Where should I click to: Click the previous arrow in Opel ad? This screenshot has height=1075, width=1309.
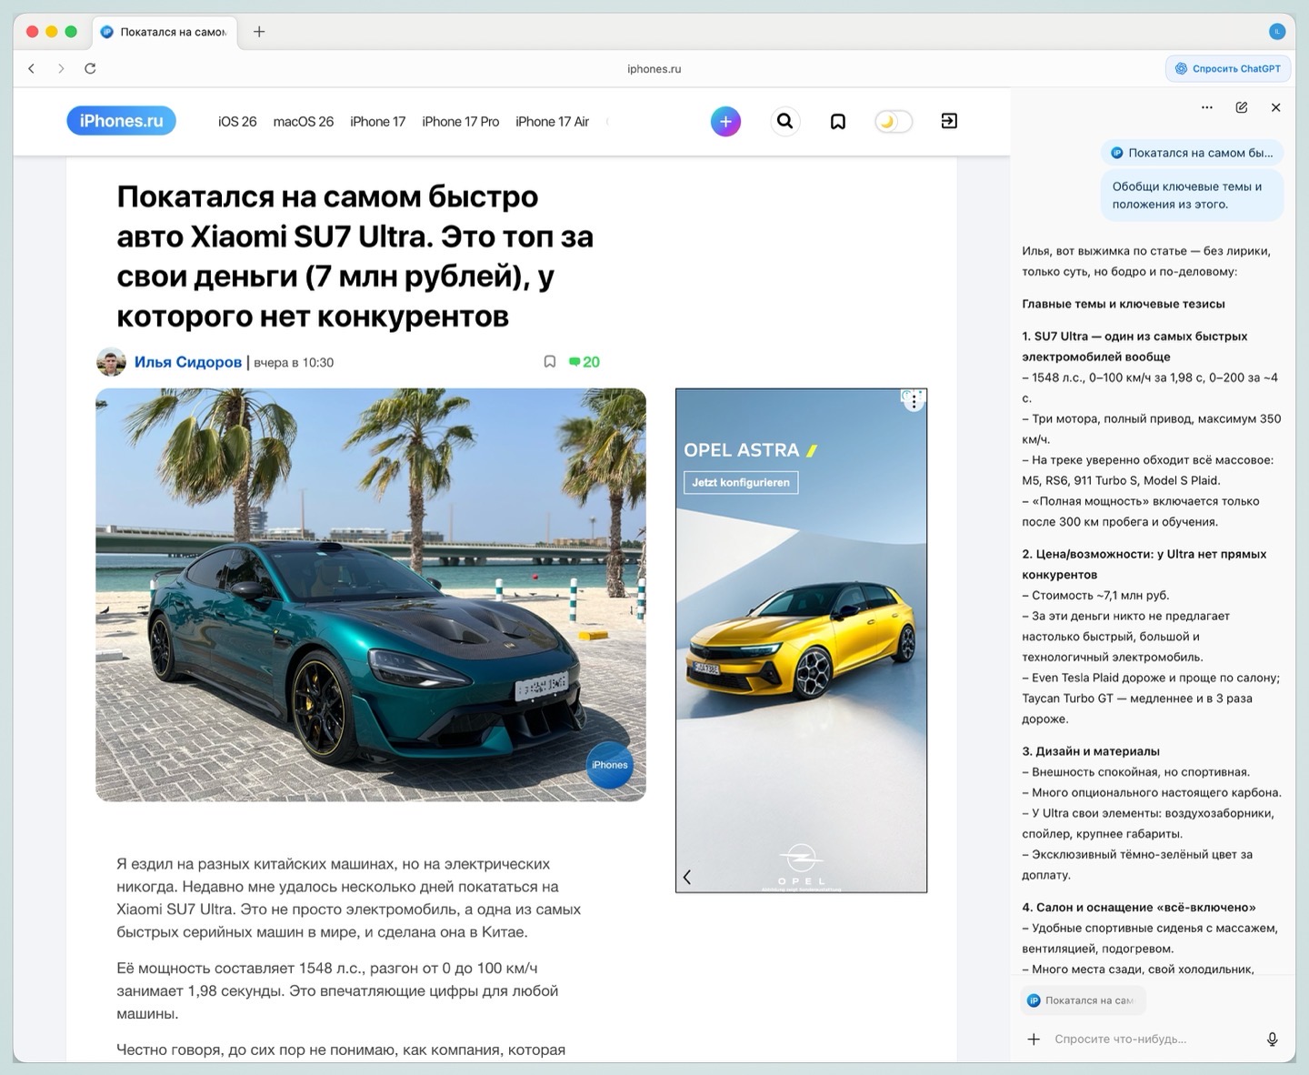pyautogui.click(x=687, y=877)
